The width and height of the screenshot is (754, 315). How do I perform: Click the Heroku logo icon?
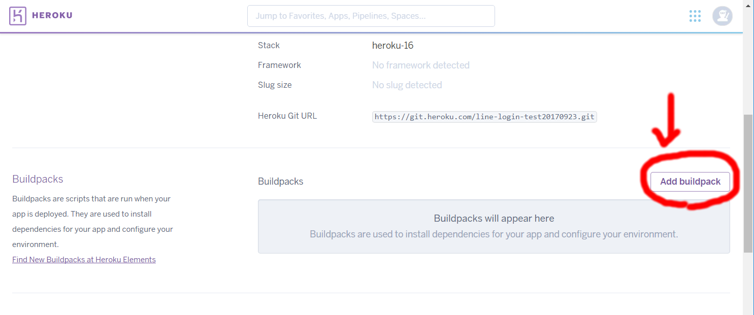[x=17, y=16]
